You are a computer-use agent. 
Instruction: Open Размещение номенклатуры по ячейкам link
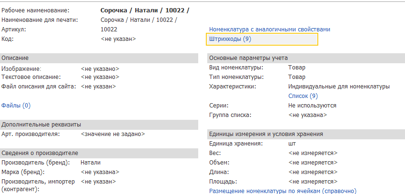pyautogui.click(x=283, y=191)
